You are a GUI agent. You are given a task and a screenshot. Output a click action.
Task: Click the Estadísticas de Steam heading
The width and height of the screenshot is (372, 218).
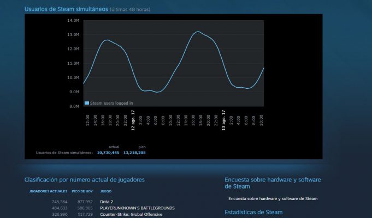click(253, 211)
